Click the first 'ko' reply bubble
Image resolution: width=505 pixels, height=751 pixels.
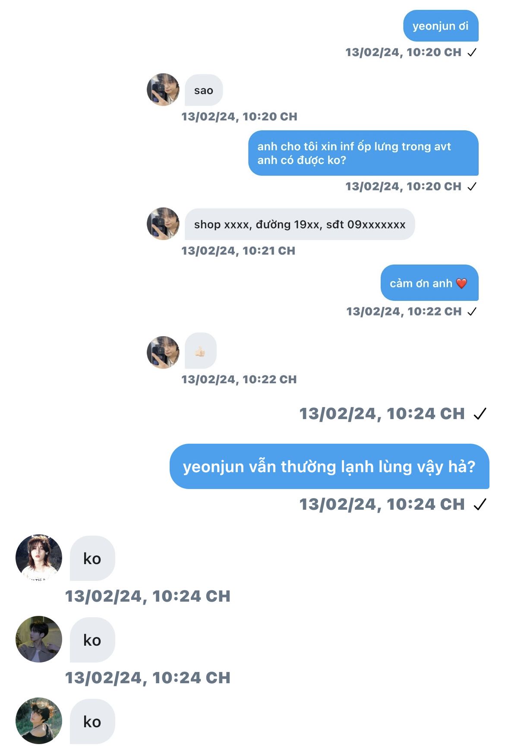[92, 559]
